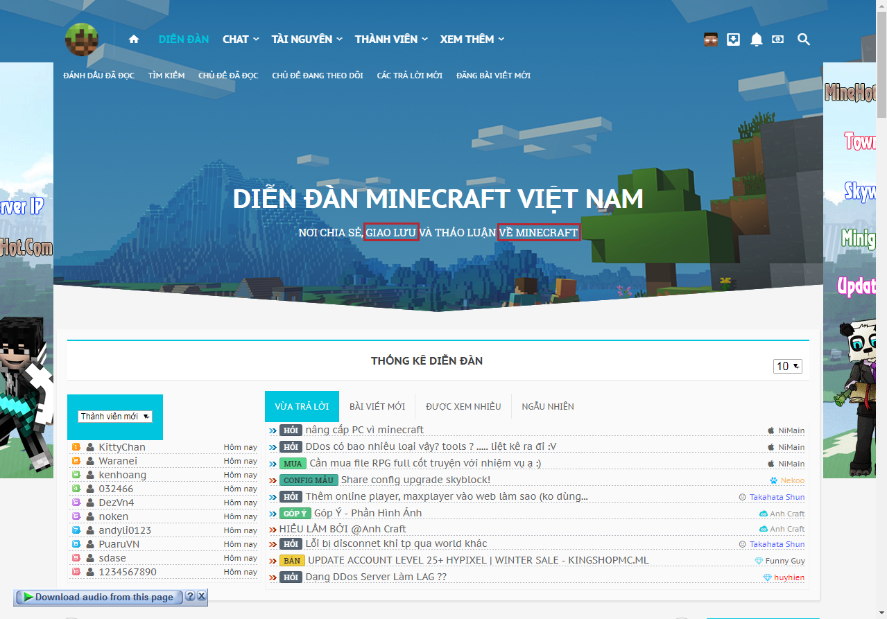887x619 pixels.
Task: Click the red arrow icon before 'HIỂU LẦM BỞI @Anh Craft'
Action: (273, 530)
